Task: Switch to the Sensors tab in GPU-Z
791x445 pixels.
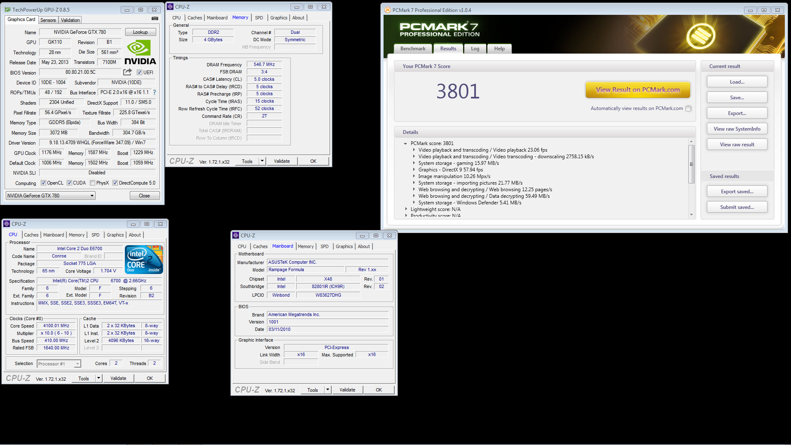Action: (x=48, y=20)
